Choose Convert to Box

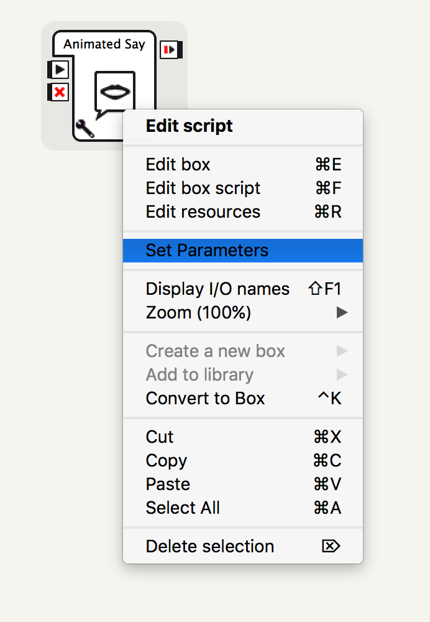pyautogui.click(x=205, y=399)
